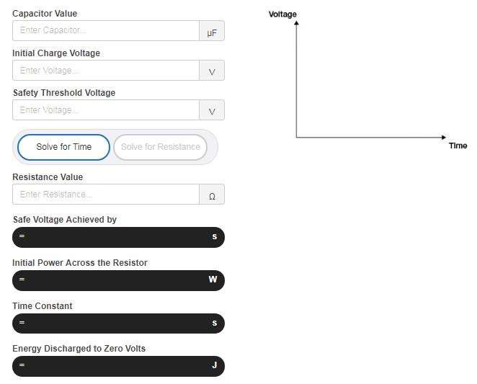Select the J unit on energy output
The width and height of the screenshot is (477, 384).
[214, 366]
